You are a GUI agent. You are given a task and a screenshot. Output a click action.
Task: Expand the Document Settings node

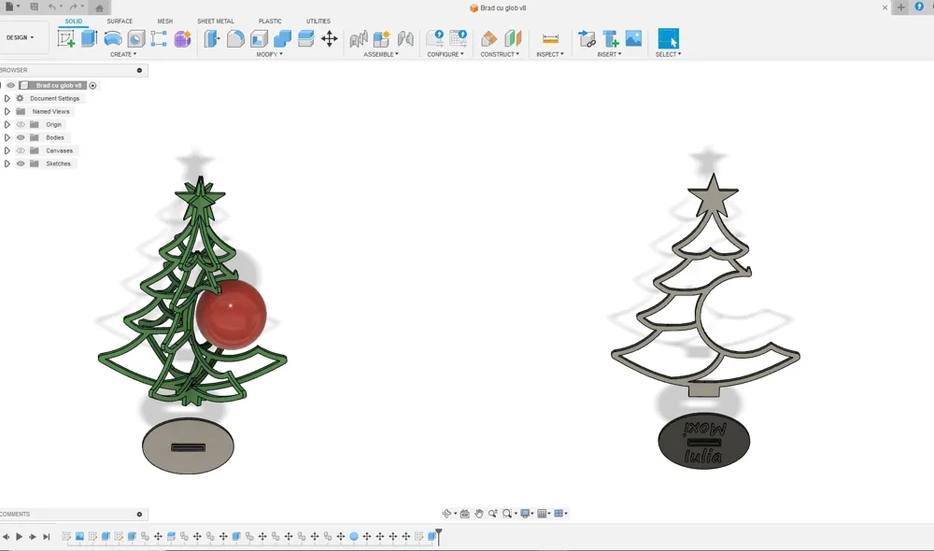(7, 98)
